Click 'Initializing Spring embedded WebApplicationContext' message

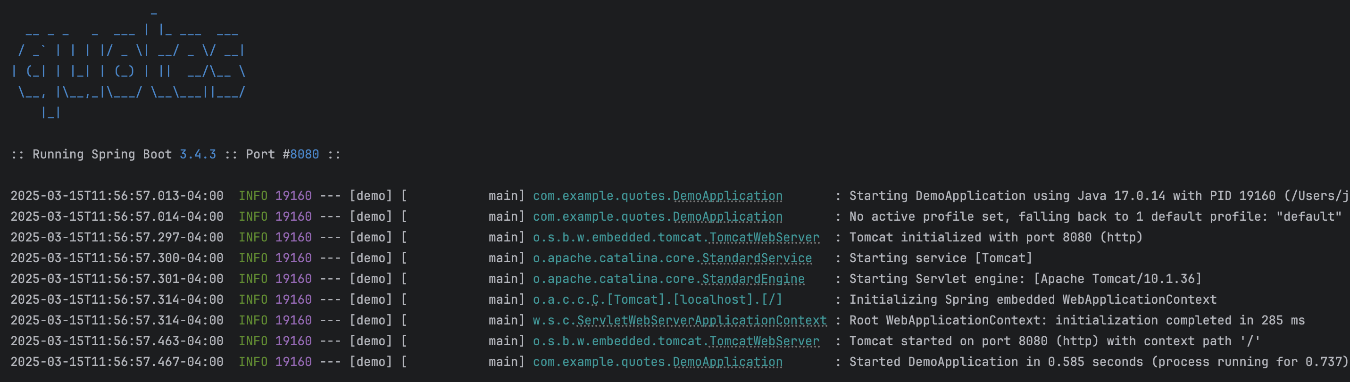pyautogui.click(x=1033, y=300)
